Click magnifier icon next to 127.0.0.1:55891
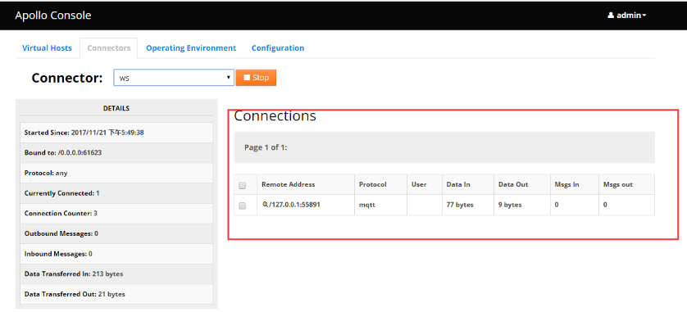This screenshot has height=312, width=687. 265,205
